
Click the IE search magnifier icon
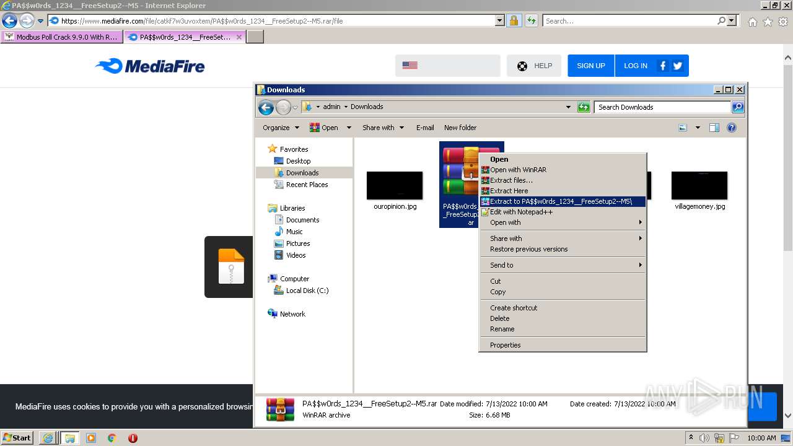(721, 20)
